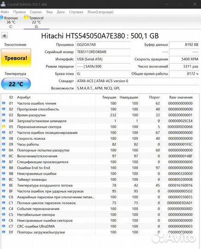The height and width of the screenshot is (249, 201).
Task: Select the События переназначения row
Action: point(98,209)
